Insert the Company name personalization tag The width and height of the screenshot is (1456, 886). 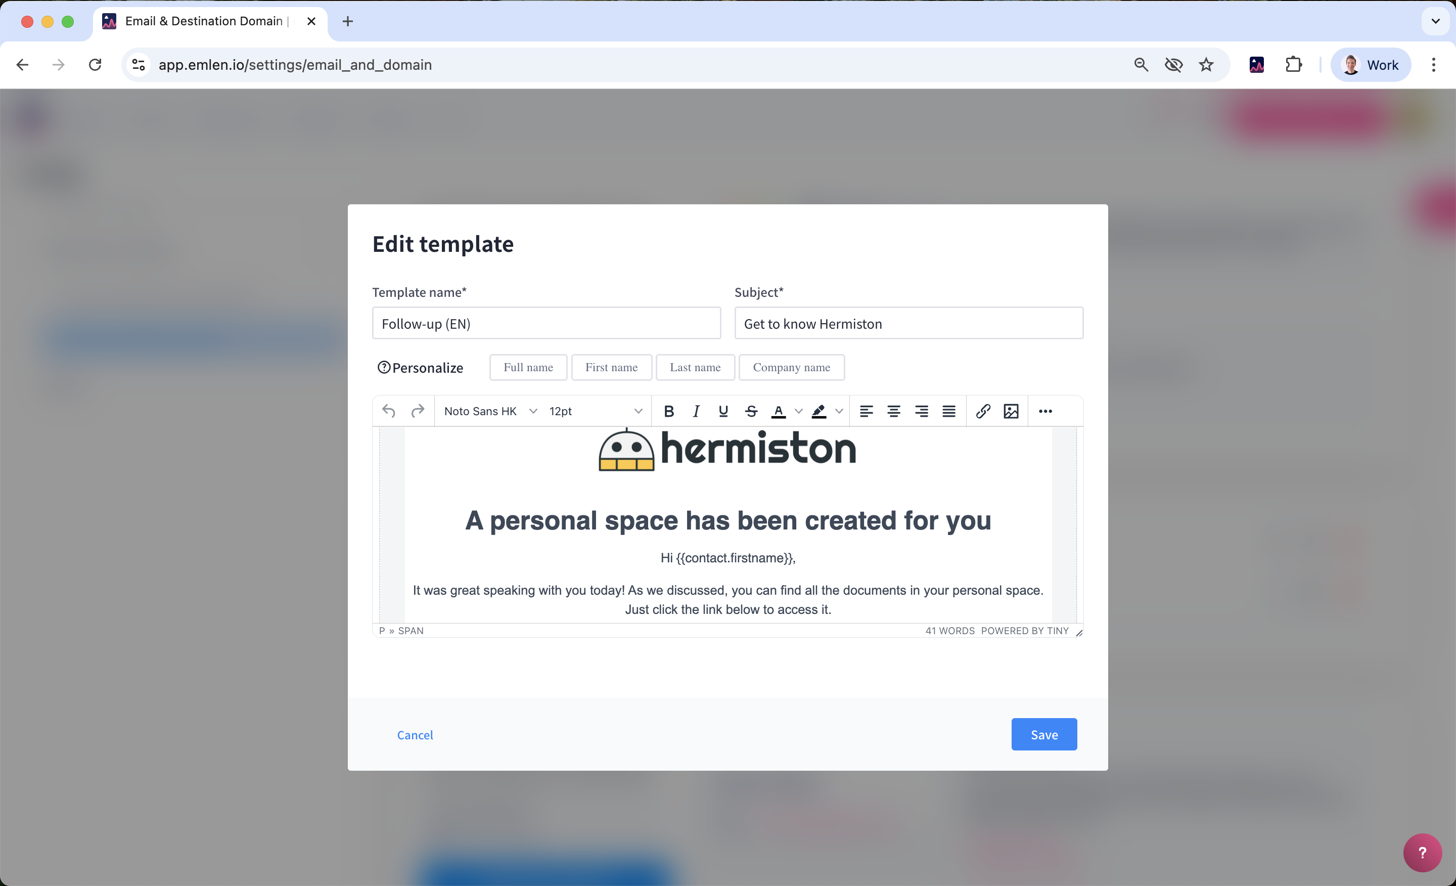791,368
